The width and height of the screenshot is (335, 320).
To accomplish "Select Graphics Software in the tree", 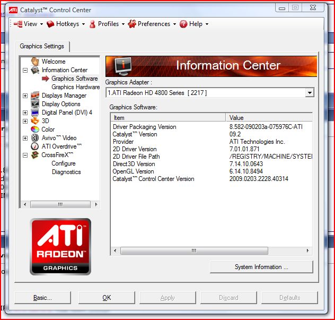I will click(x=75, y=79).
